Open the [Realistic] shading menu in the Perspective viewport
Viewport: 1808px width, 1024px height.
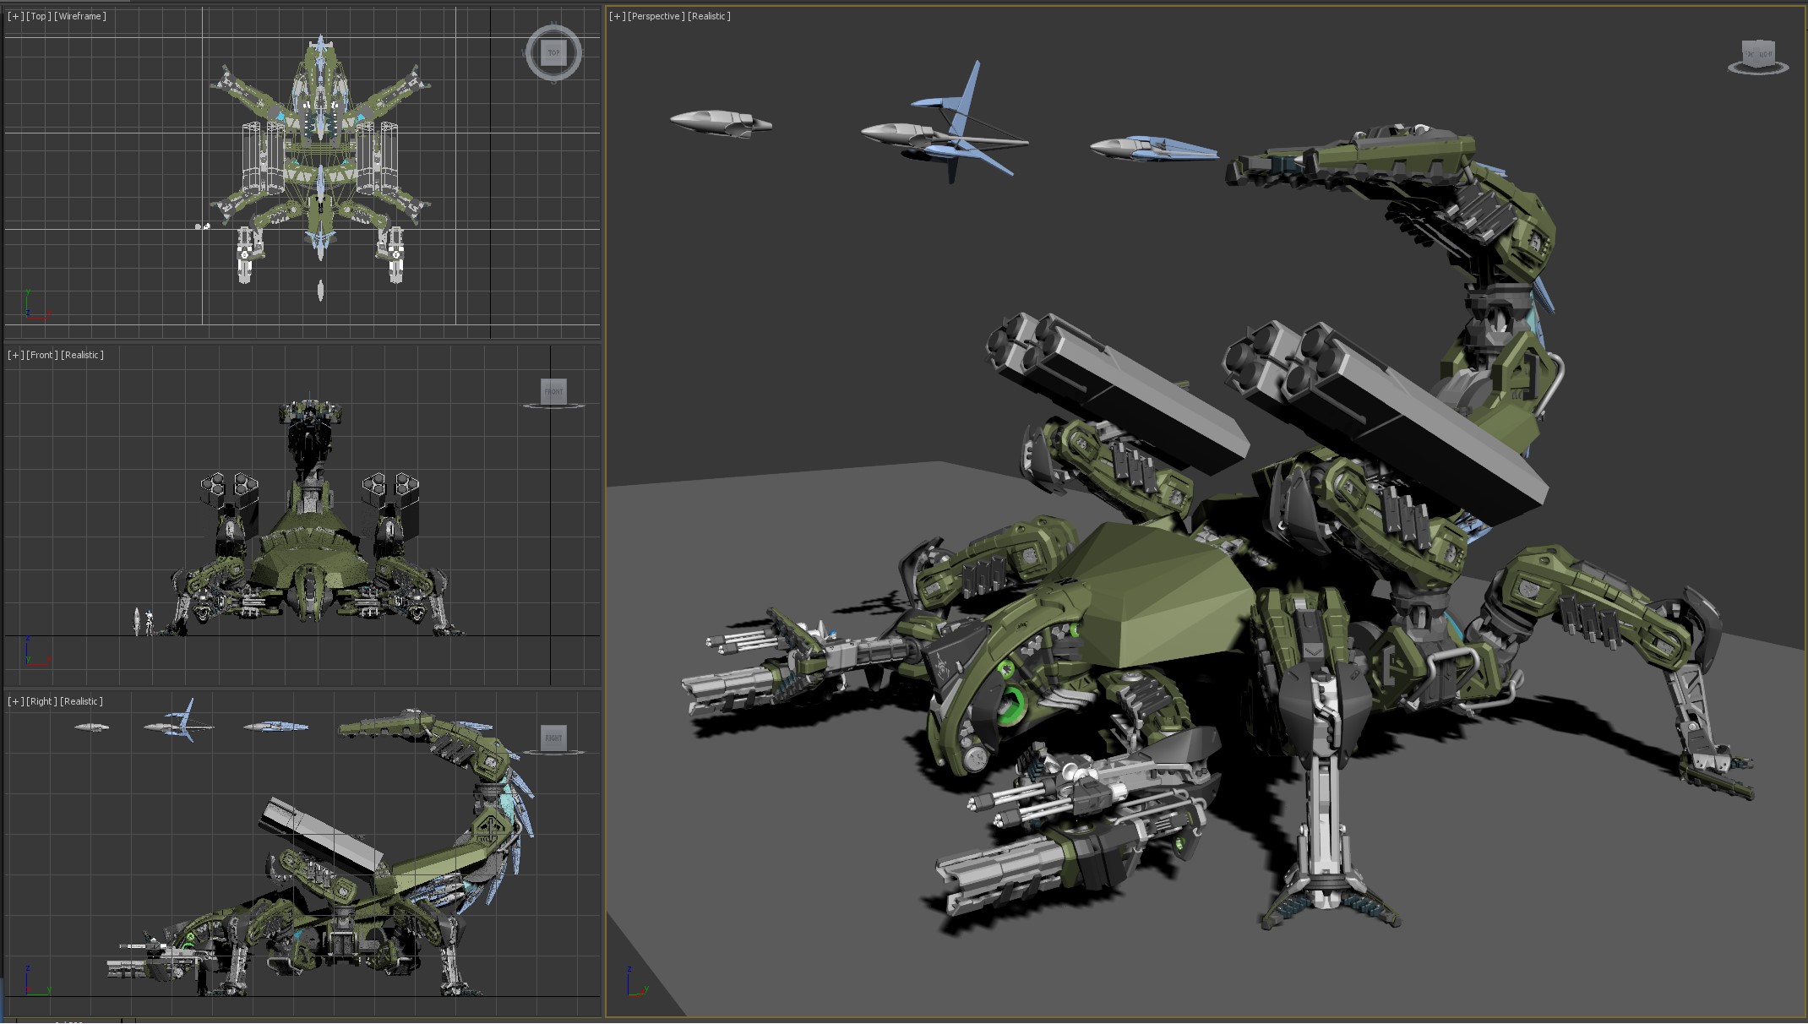(708, 16)
